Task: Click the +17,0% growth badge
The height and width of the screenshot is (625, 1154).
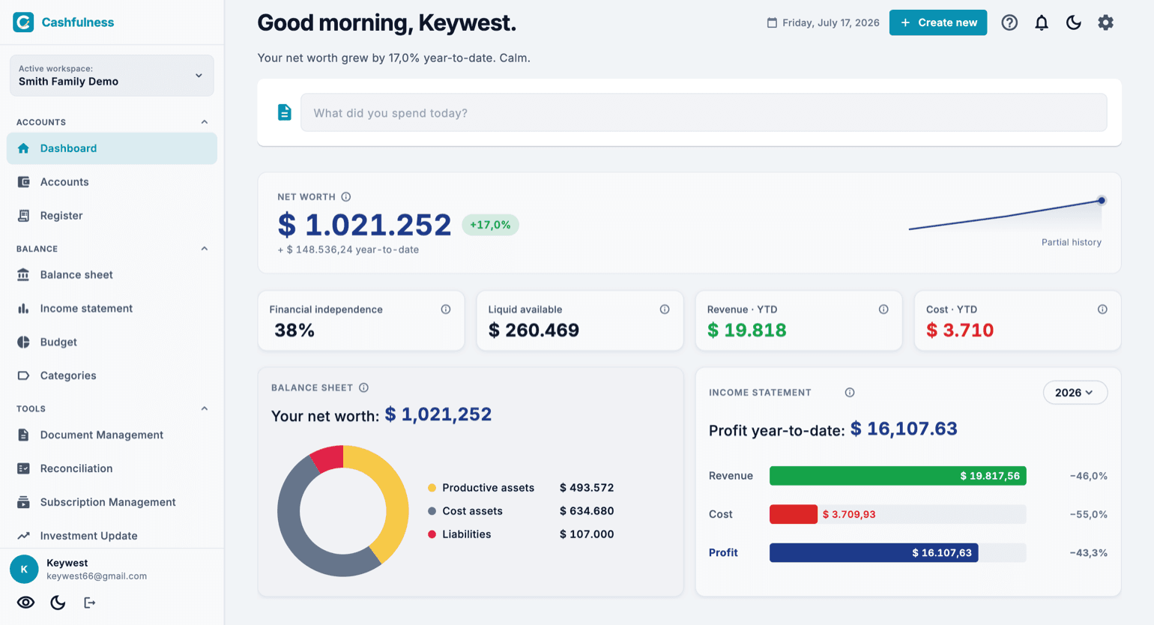Action: pos(490,225)
